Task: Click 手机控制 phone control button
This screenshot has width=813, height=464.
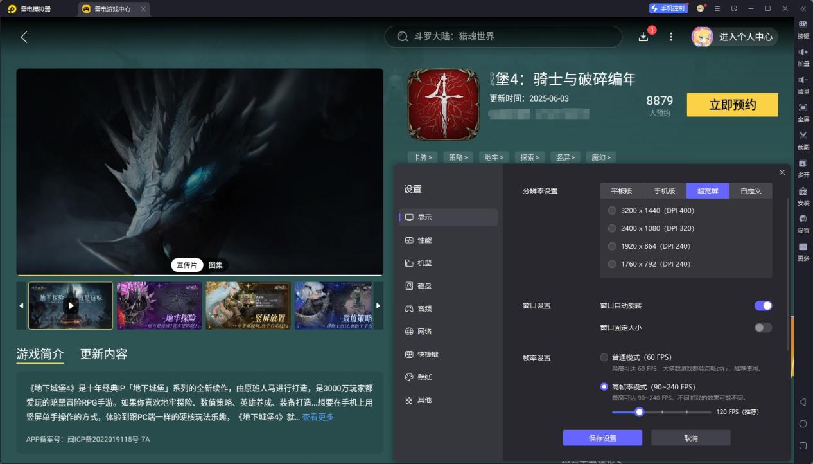Action: click(x=668, y=8)
